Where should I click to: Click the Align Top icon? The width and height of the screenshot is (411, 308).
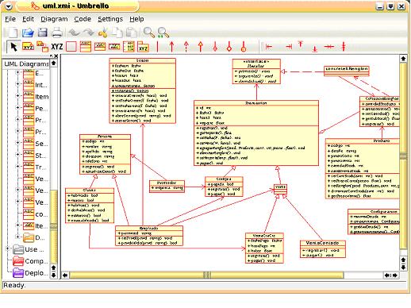pyautogui.click(x=301, y=45)
